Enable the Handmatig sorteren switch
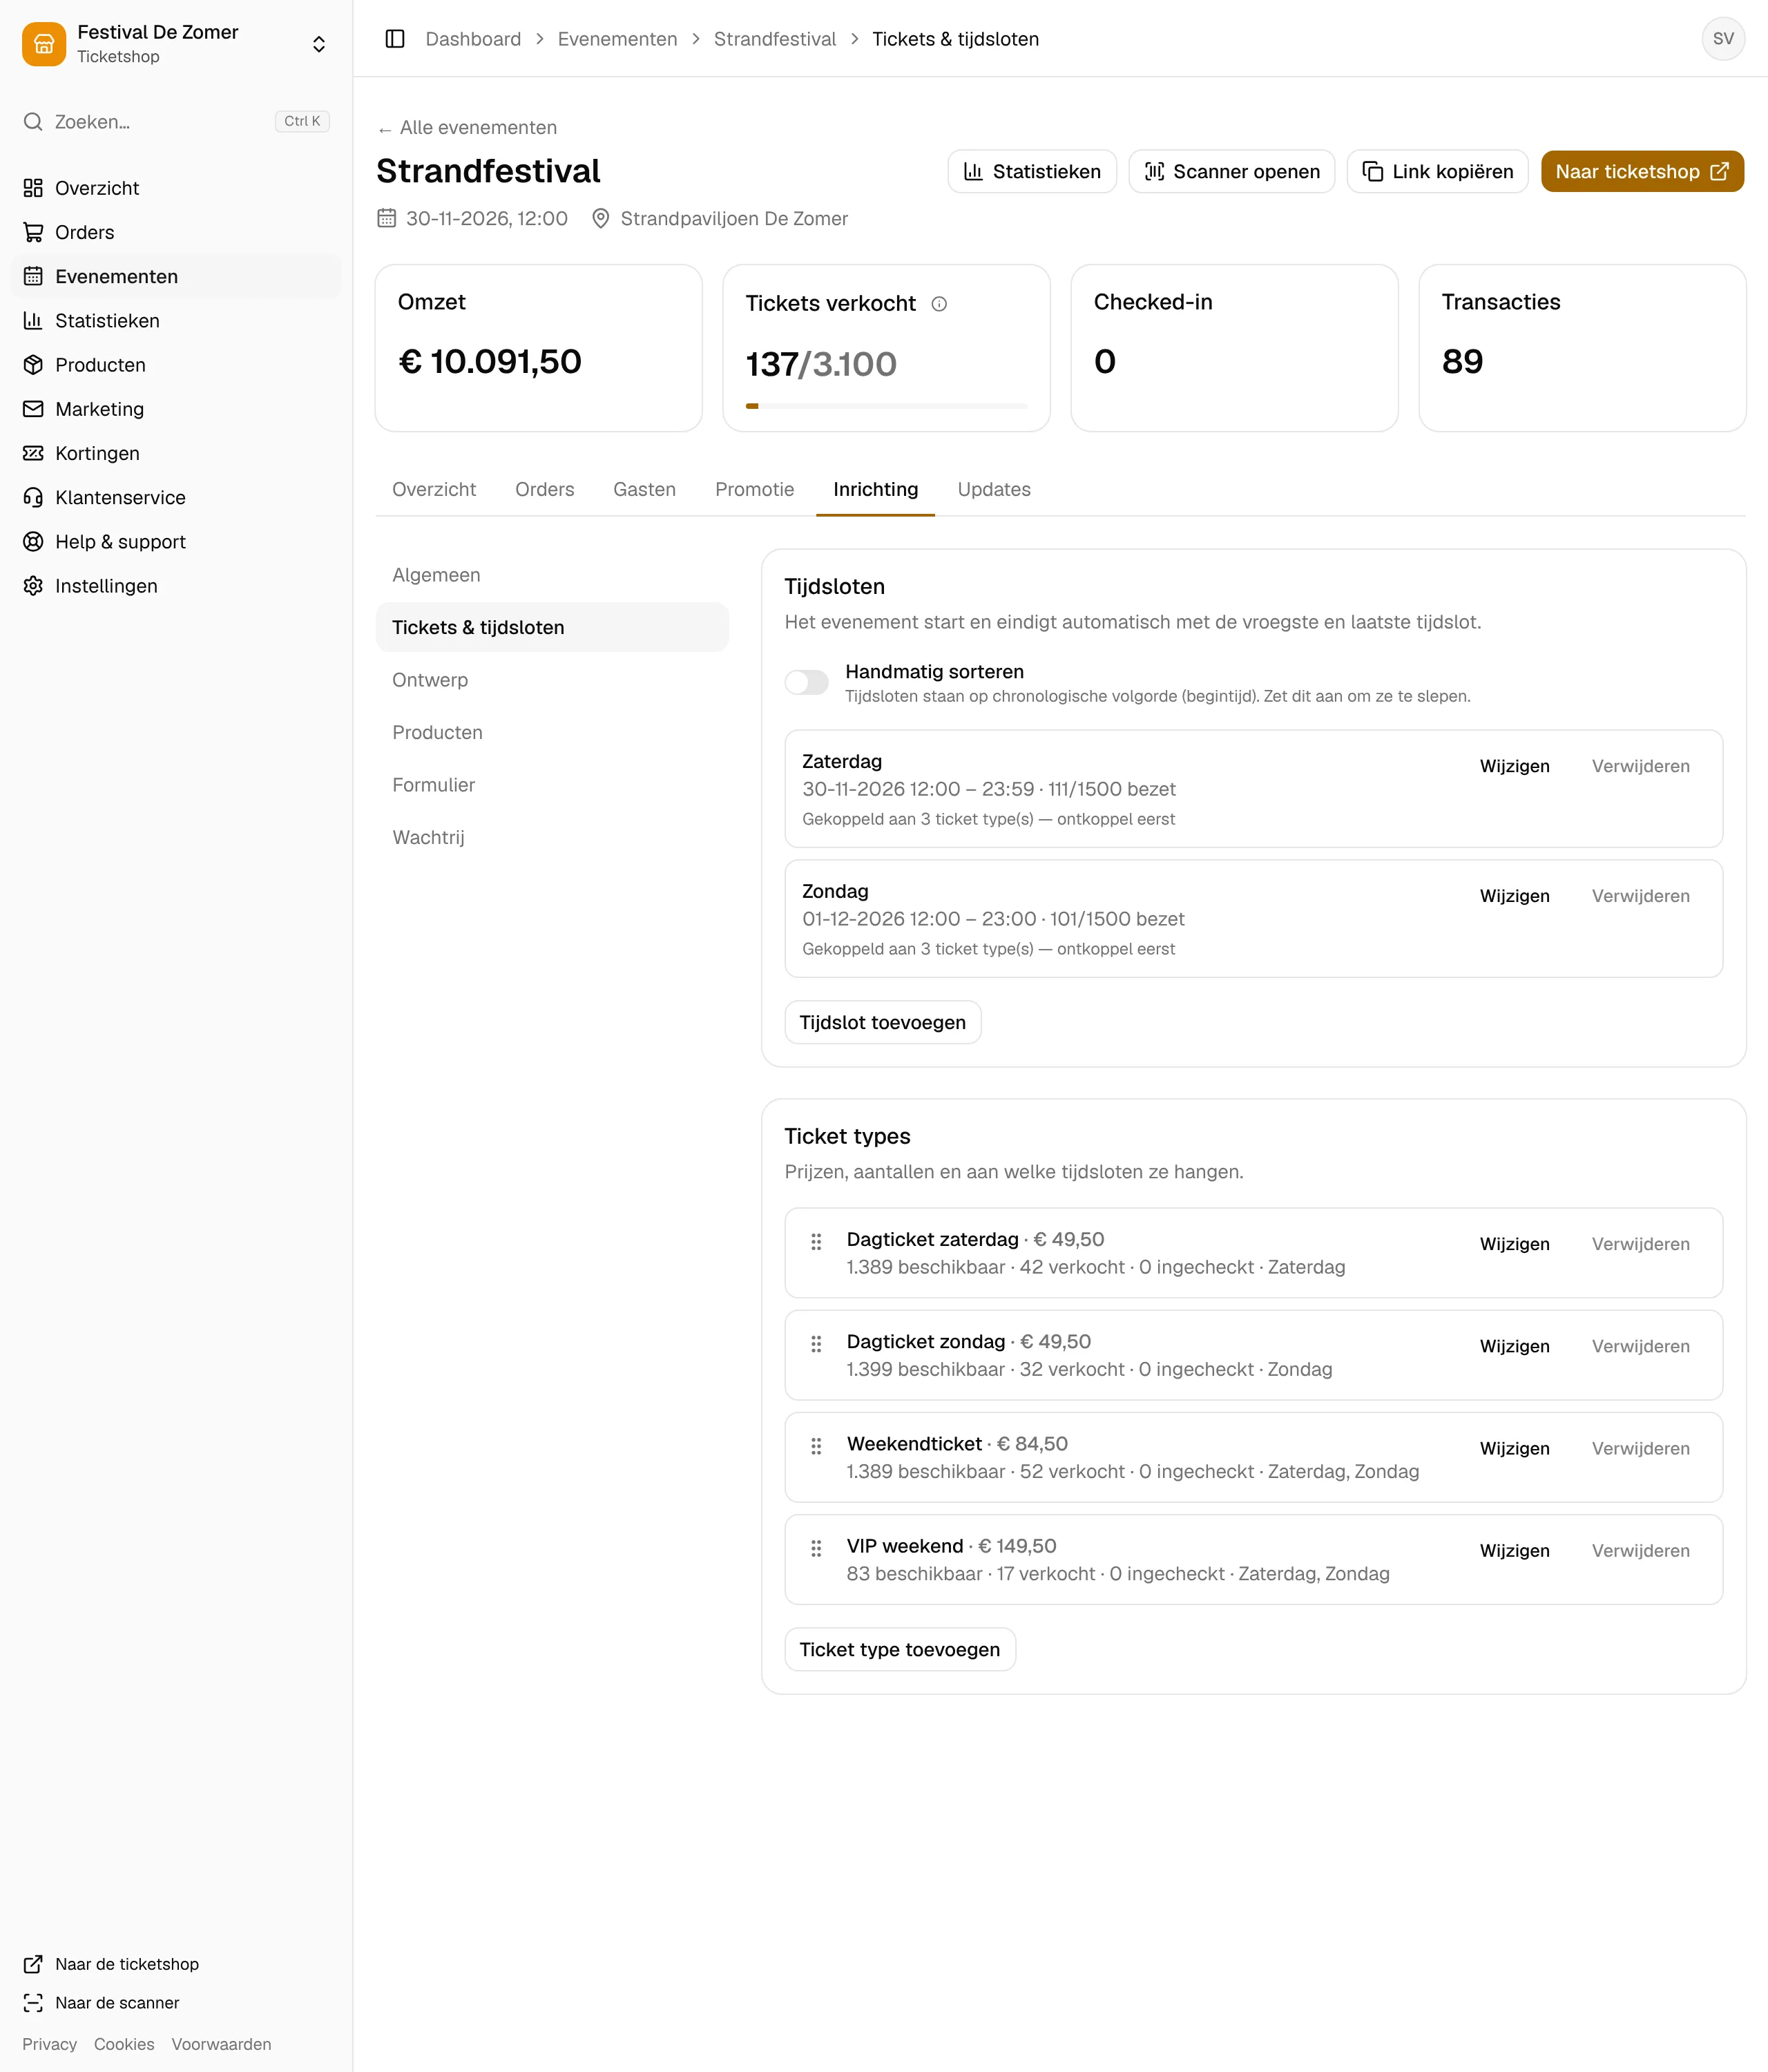Viewport: 1768px width, 2072px height. [x=806, y=682]
